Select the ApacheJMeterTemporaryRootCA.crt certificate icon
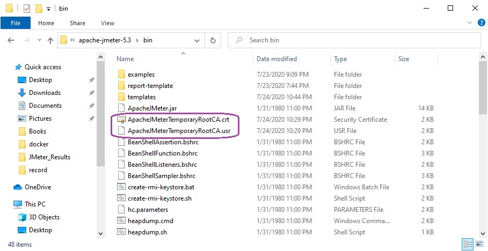Image resolution: width=488 pixels, height=251 pixels. click(x=121, y=120)
